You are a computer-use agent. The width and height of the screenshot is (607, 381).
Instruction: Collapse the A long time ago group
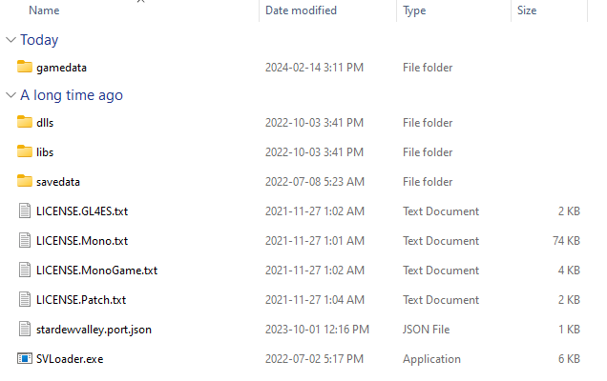click(x=10, y=95)
